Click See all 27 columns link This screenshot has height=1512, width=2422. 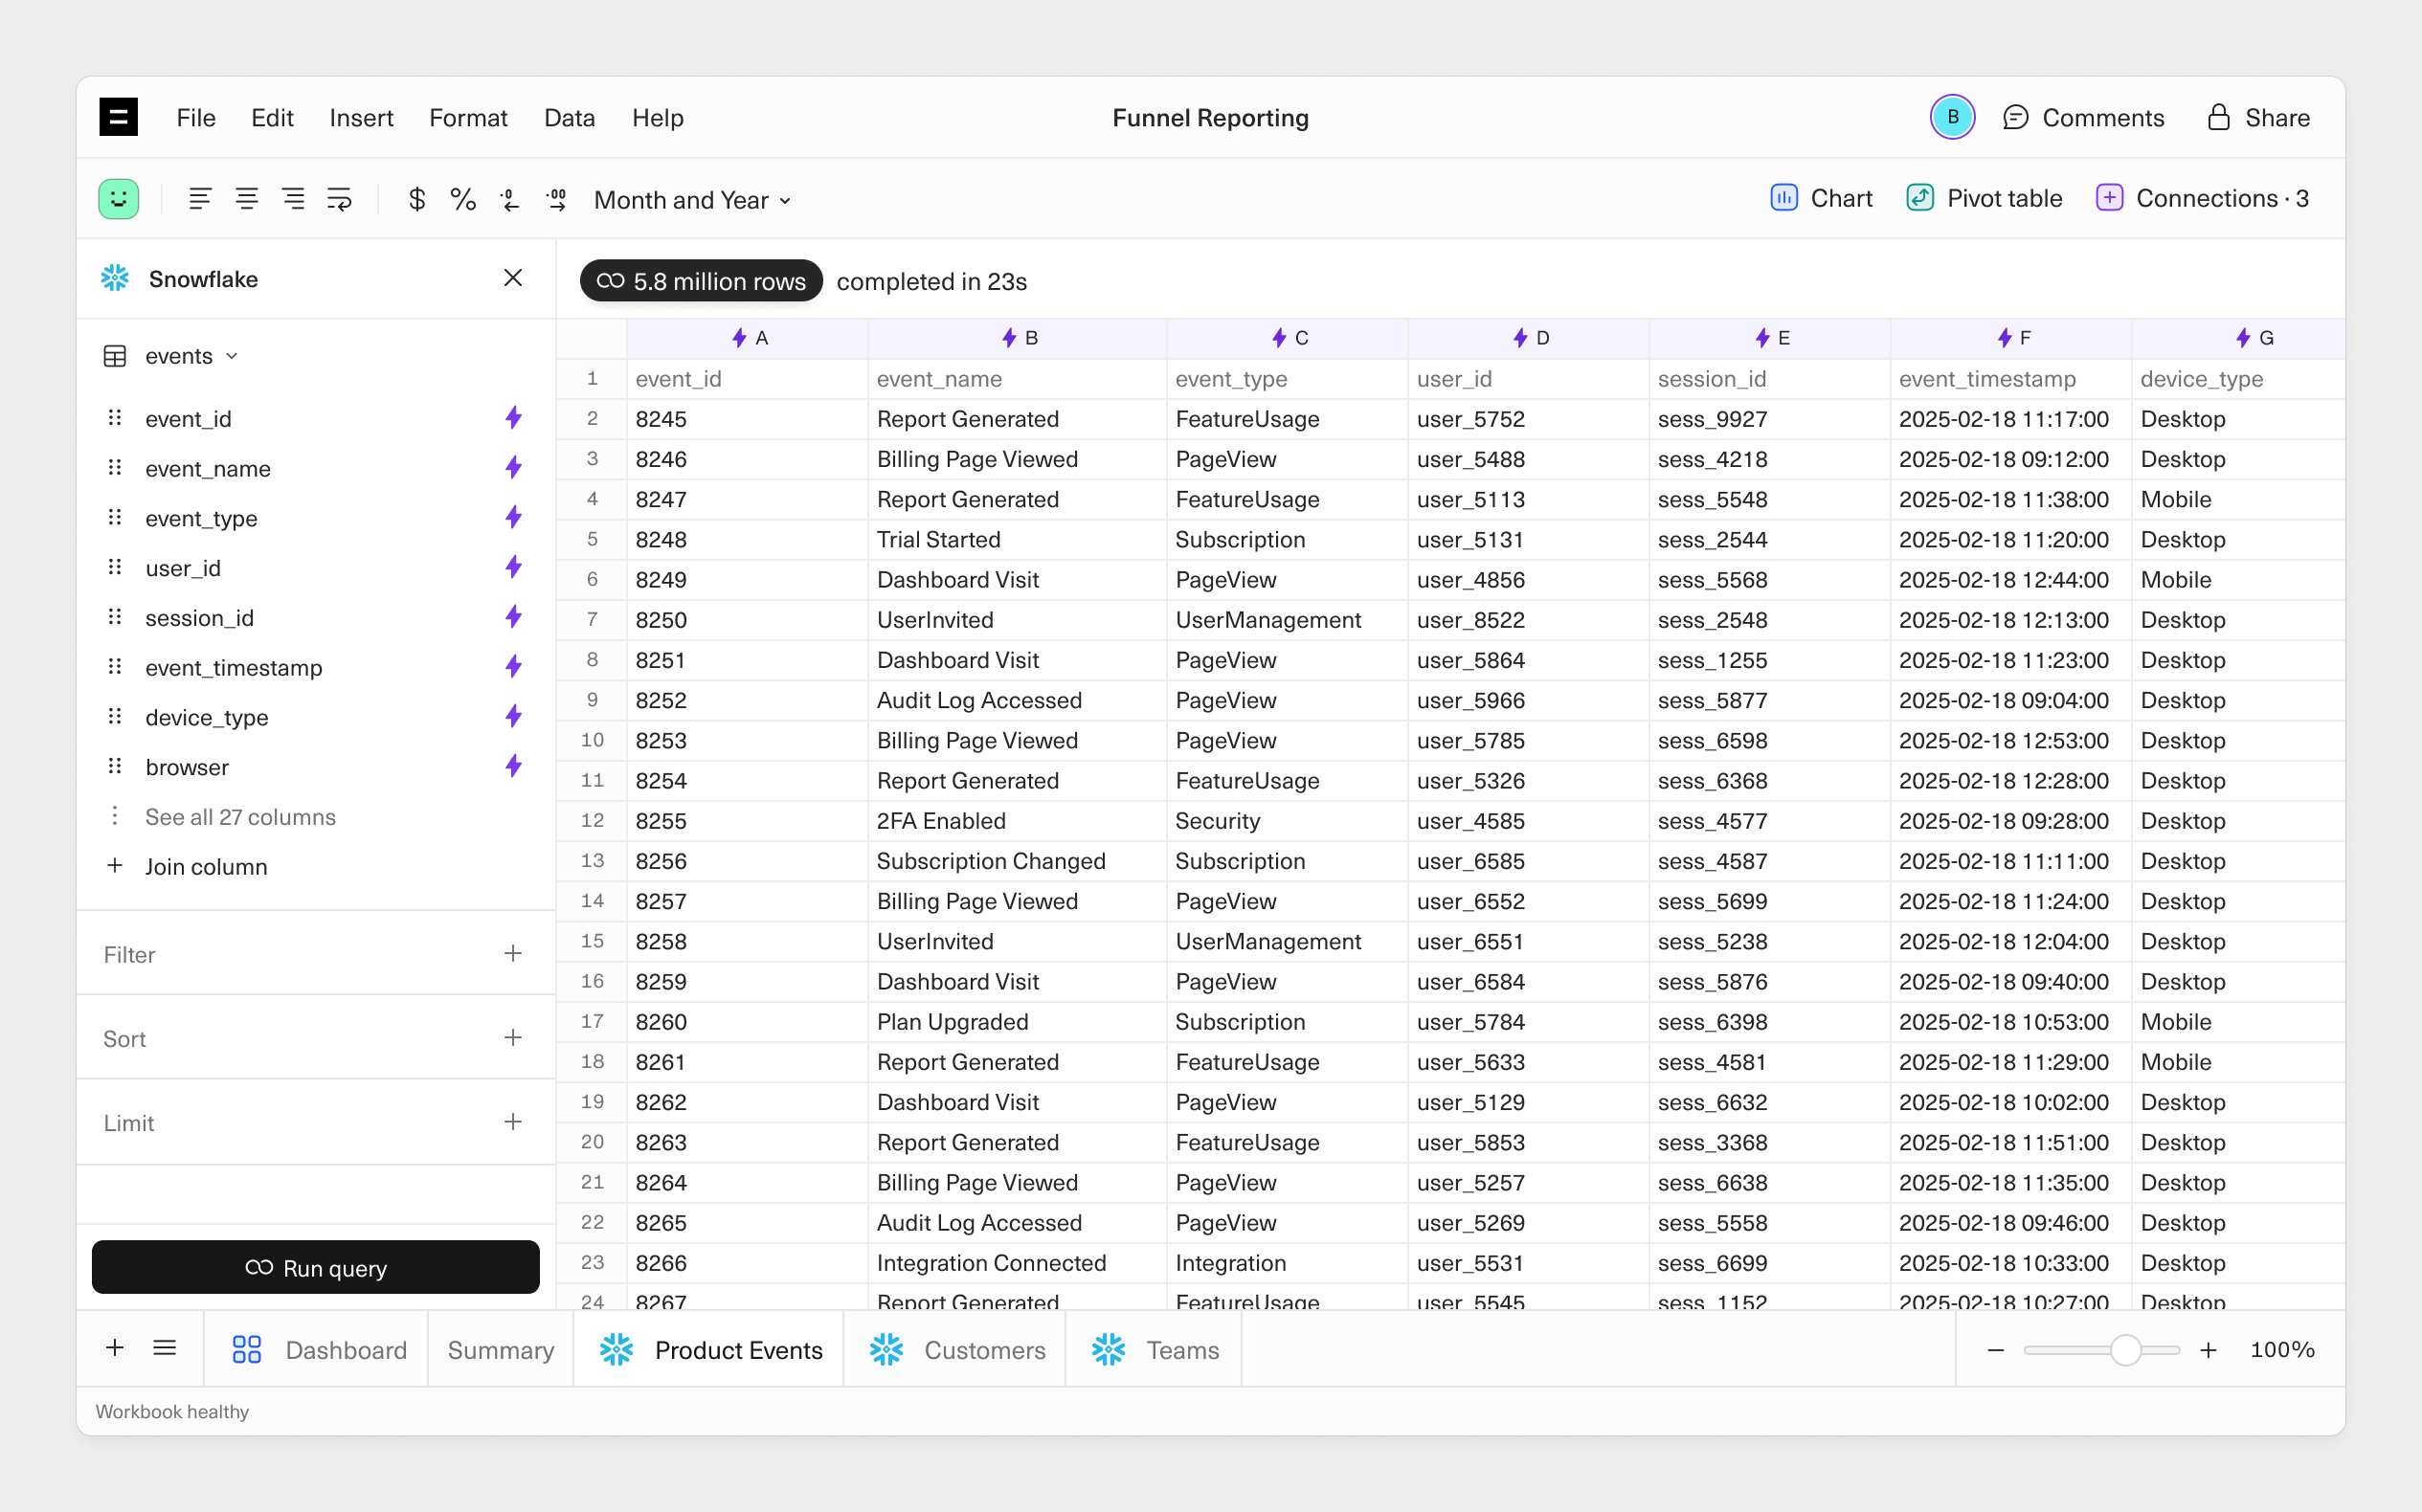(242, 813)
